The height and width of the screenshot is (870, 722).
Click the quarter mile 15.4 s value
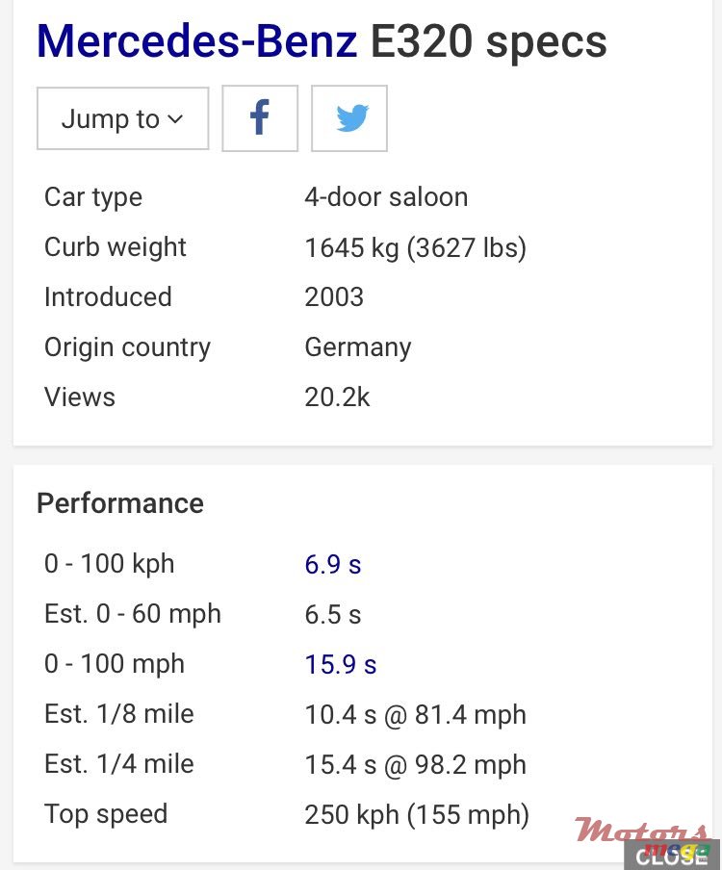click(x=415, y=764)
